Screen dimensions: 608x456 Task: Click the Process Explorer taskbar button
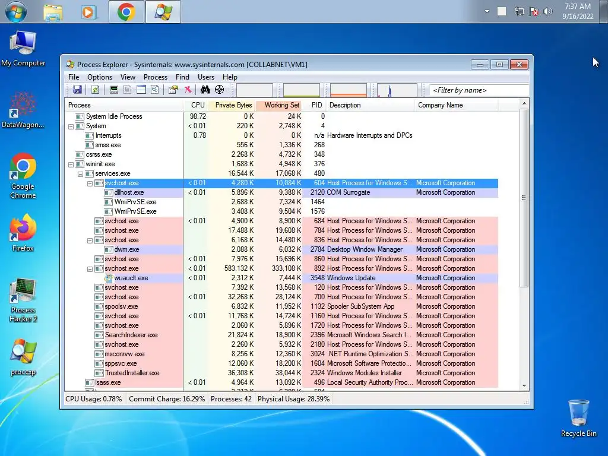coord(163,12)
